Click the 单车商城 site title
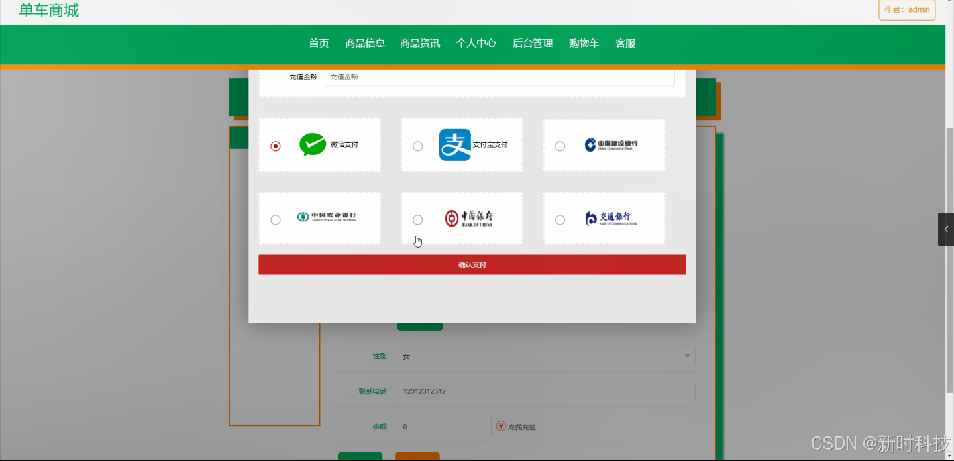This screenshot has height=461, width=954. pyautogui.click(x=49, y=10)
